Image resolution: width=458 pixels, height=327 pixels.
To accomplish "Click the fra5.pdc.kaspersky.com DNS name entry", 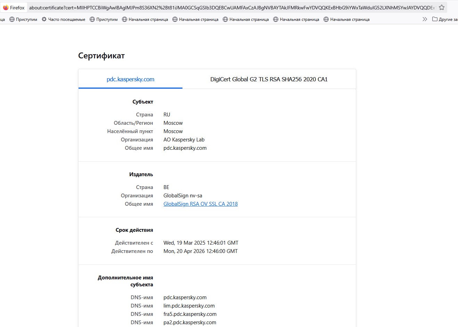I will (190, 314).
